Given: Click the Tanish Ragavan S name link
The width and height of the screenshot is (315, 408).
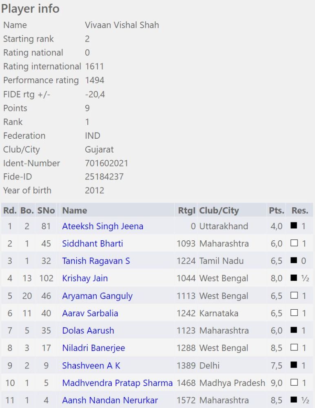Looking at the screenshot, I should pos(96,261).
